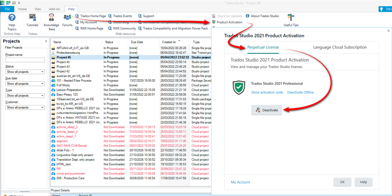
Task: Click cloud icon beside segment project
Action: 53,141
